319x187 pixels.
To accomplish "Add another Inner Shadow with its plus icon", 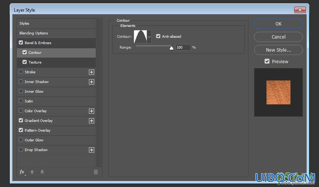I will (92, 82).
